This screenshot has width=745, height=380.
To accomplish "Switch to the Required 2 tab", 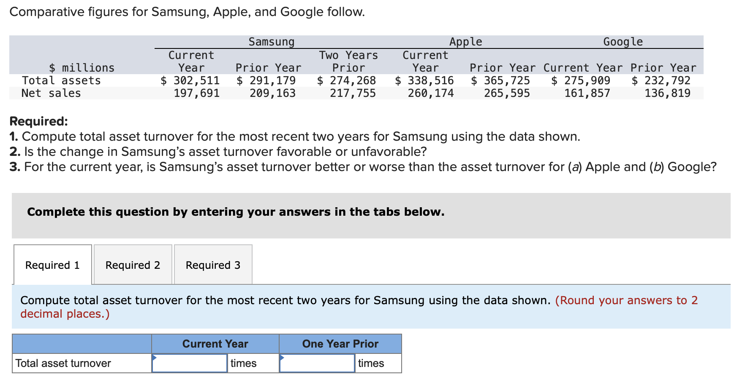I will pos(133,265).
